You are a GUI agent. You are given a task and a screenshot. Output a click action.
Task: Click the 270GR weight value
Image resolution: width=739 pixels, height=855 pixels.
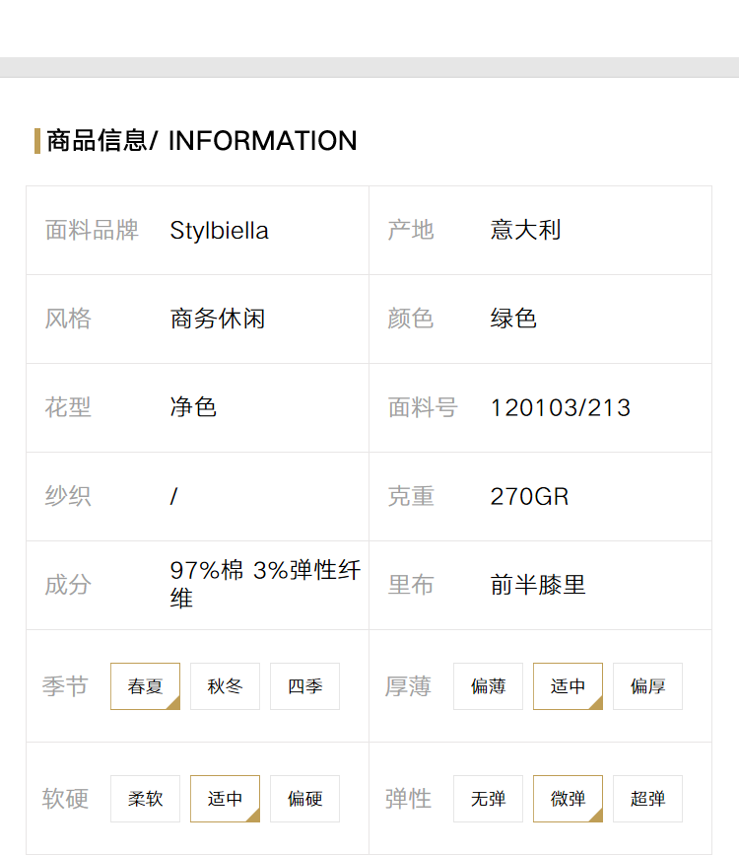coord(529,496)
